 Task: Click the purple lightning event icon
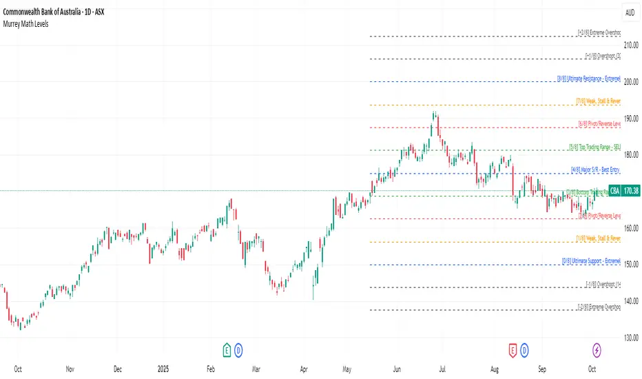point(596,349)
